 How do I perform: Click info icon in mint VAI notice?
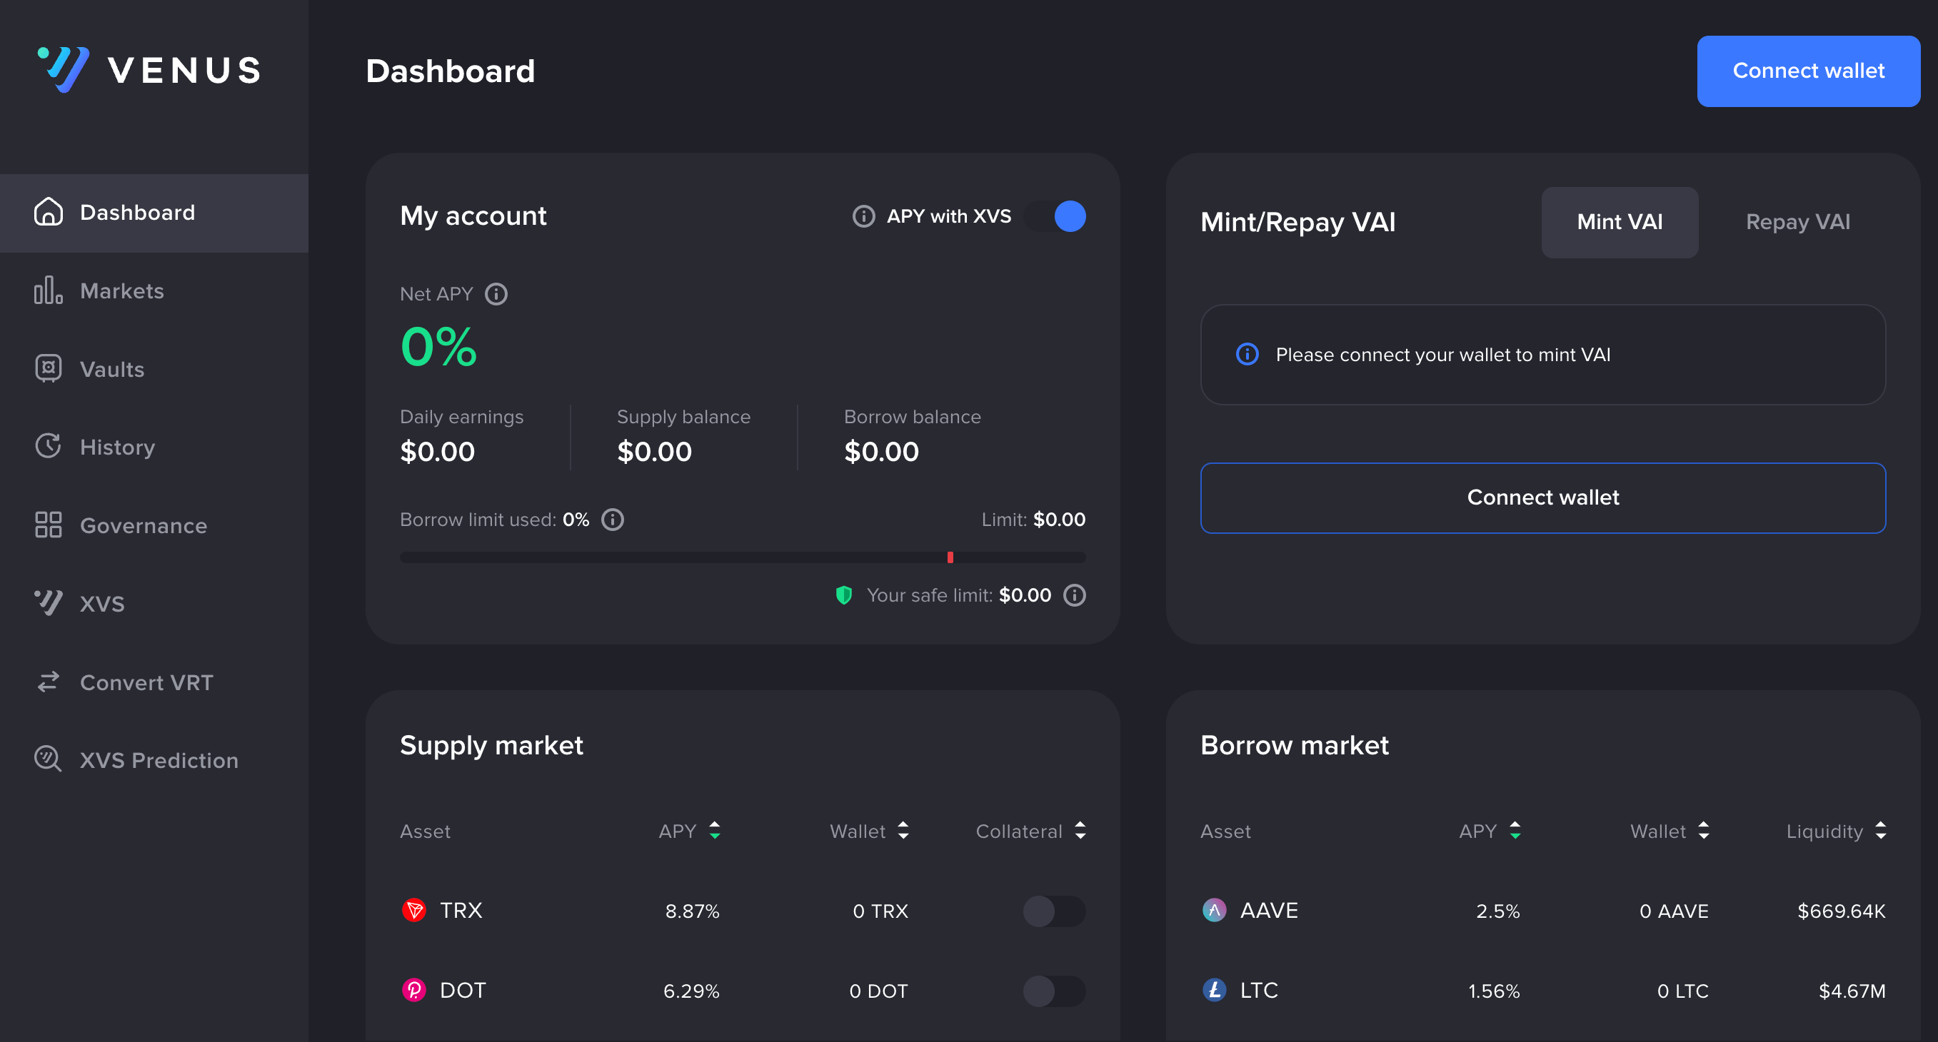click(x=1247, y=354)
